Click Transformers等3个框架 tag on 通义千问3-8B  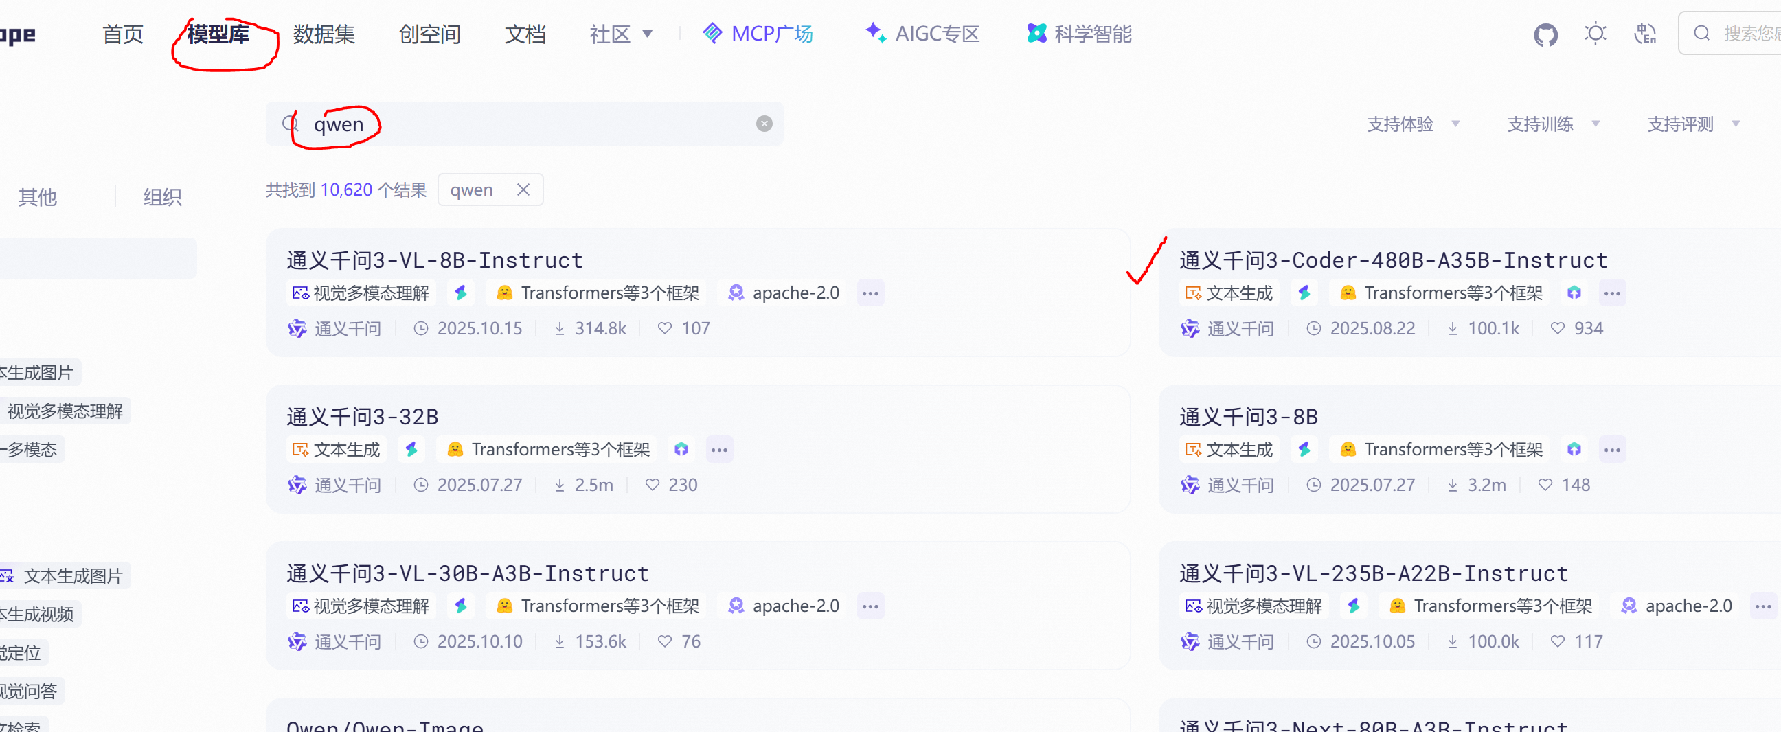1441,450
